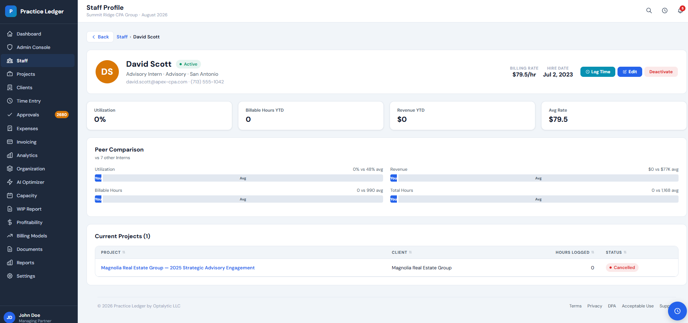Open Reports in the sidebar
This screenshot has width=688, height=323.
[x=38, y=262]
